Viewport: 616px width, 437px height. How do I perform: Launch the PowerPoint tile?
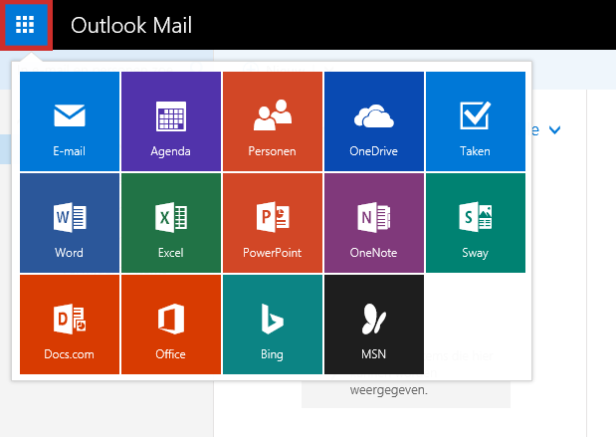pos(273,223)
